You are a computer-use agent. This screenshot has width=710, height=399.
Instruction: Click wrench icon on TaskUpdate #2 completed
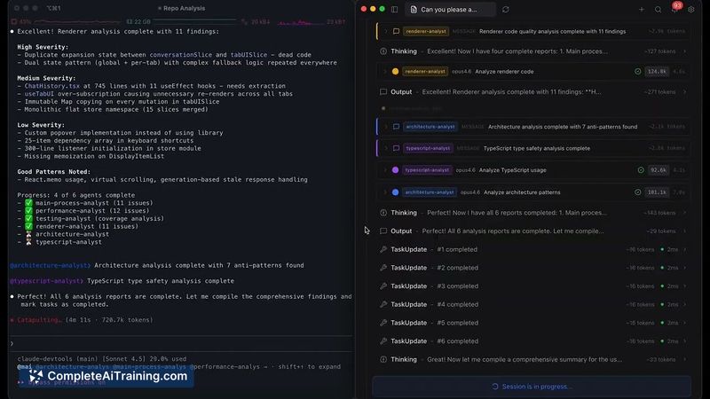383,268
